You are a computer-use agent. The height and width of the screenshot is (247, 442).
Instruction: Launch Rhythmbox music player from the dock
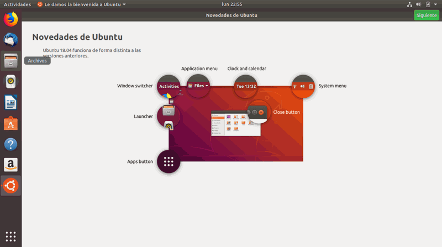[x=10, y=82]
